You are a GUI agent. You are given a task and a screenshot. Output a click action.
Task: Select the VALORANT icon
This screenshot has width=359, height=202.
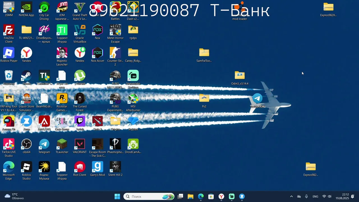tap(80, 144)
